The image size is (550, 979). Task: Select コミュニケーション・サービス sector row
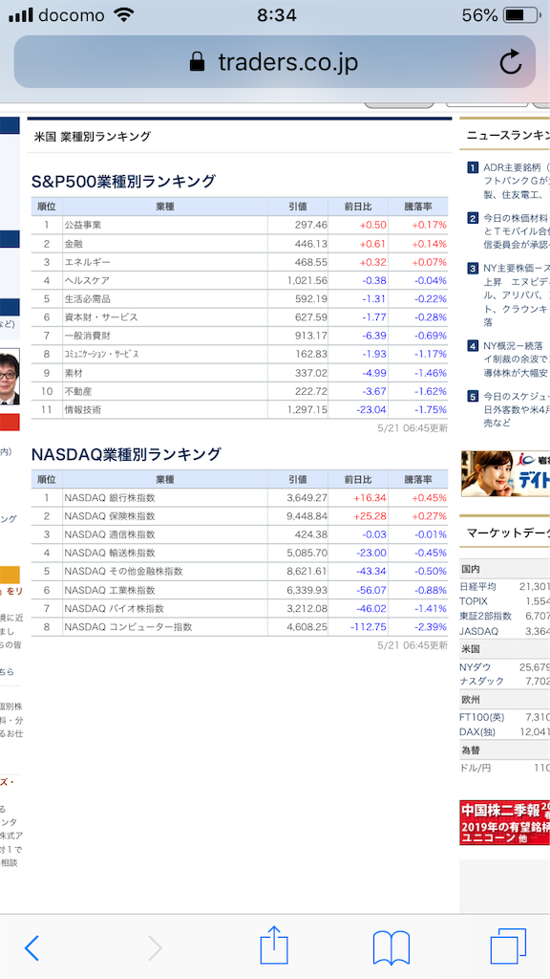[240, 354]
